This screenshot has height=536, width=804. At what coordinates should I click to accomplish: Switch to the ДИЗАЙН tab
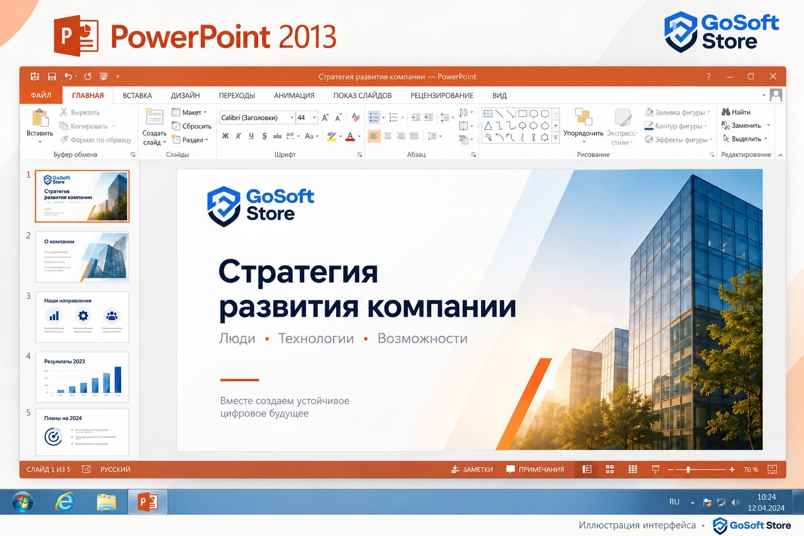pyautogui.click(x=185, y=95)
